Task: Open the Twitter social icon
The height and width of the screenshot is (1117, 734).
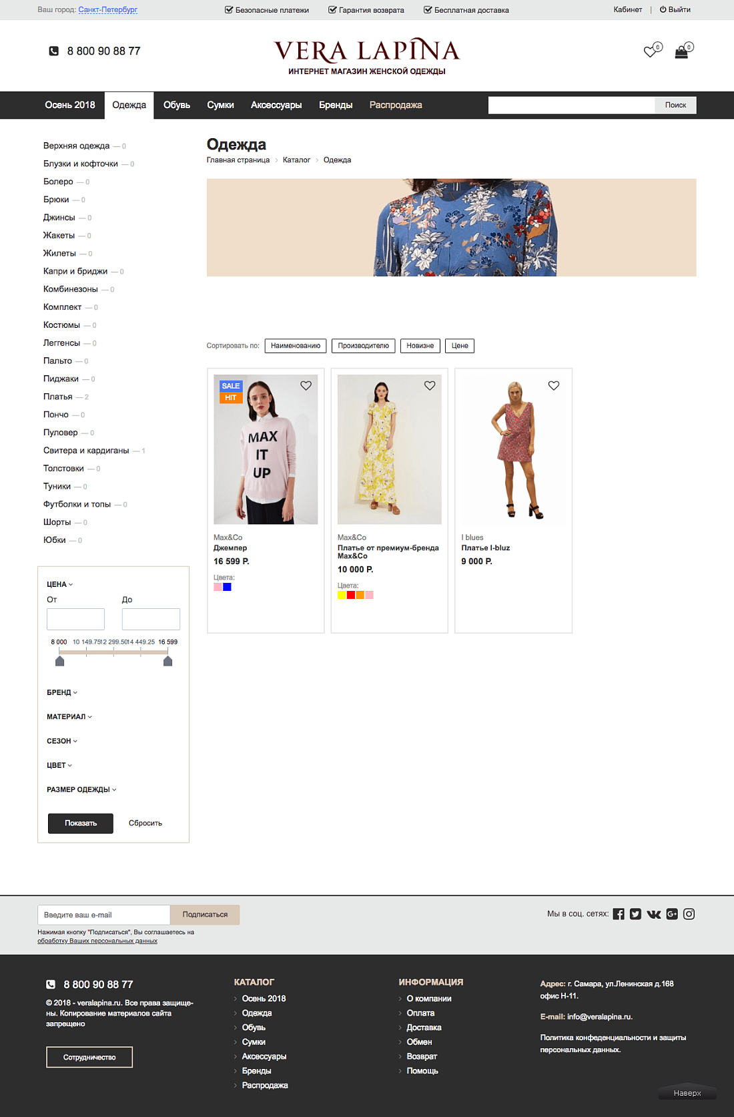Action: (635, 914)
